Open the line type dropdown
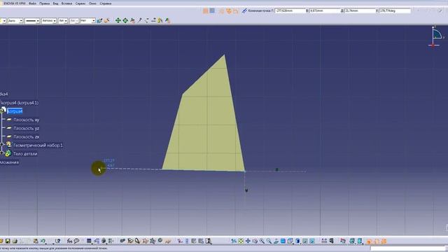 click(x=31, y=20)
